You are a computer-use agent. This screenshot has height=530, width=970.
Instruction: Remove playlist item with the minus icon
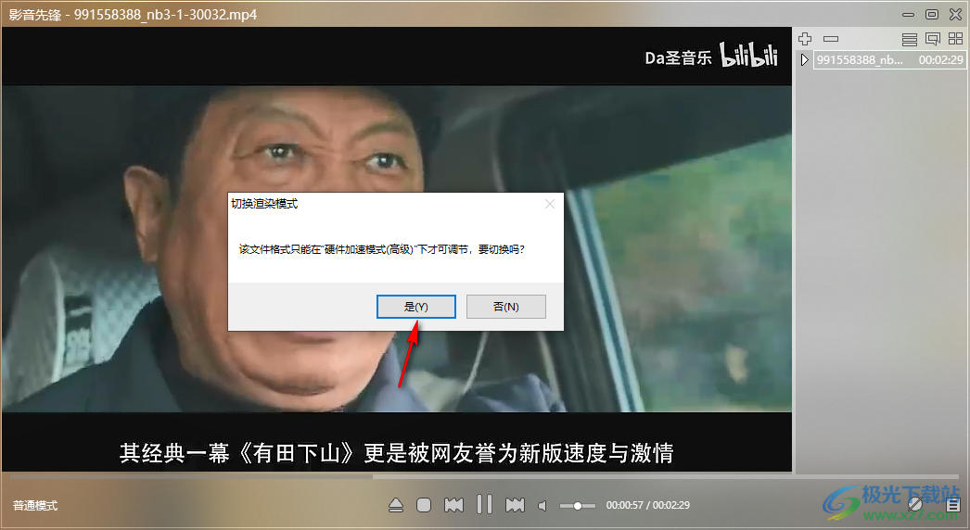[831, 39]
